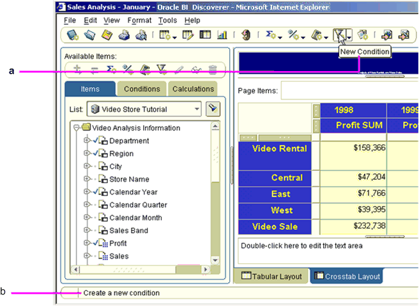Switch to the Conditions tab
The image size is (419, 306).
(x=142, y=89)
